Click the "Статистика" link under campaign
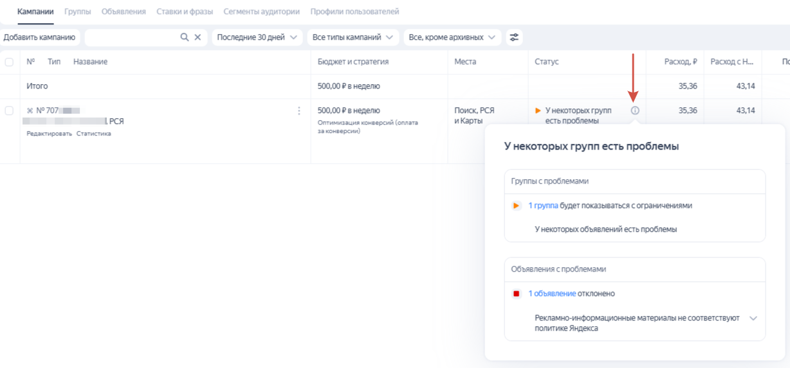The height and width of the screenshot is (368, 790). (x=94, y=134)
